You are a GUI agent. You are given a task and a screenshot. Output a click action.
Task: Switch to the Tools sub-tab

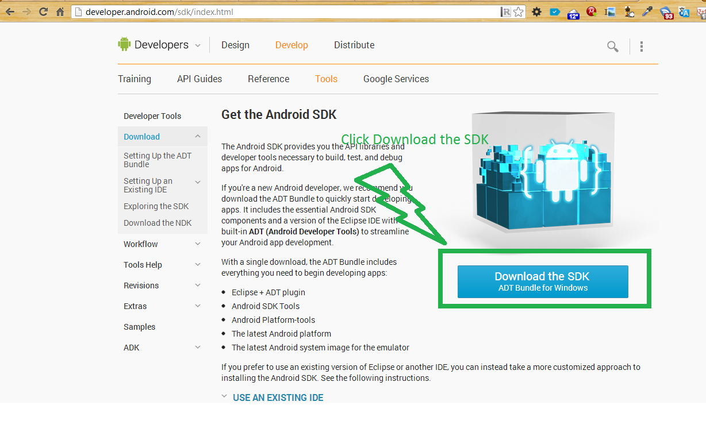(x=326, y=79)
